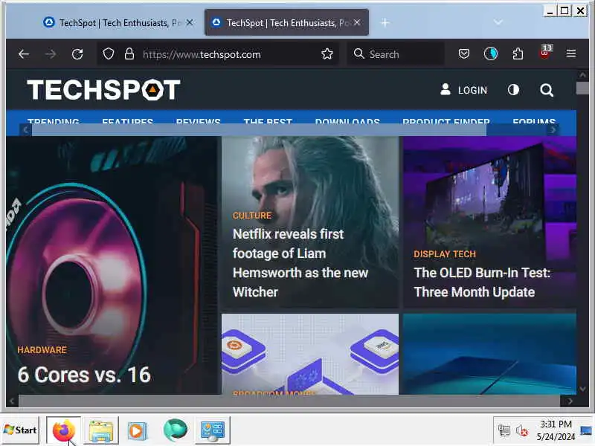Click the address bar URL field
This screenshot has width=595, height=446.
point(218,54)
